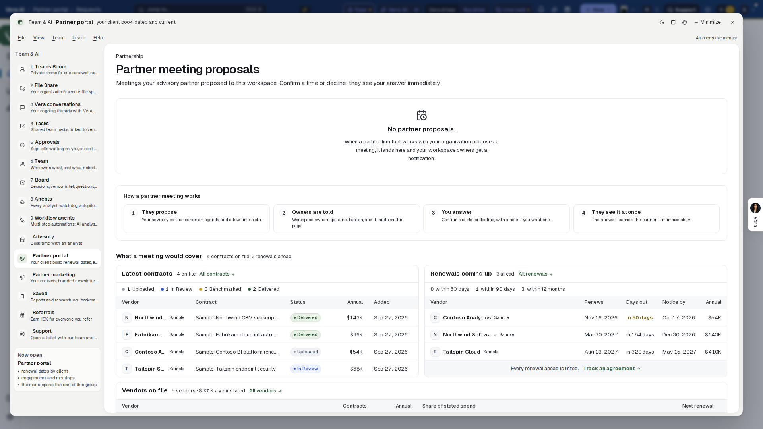Open the Saved bookmark icon
This screenshot has width=763, height=429.
[22, 297]
